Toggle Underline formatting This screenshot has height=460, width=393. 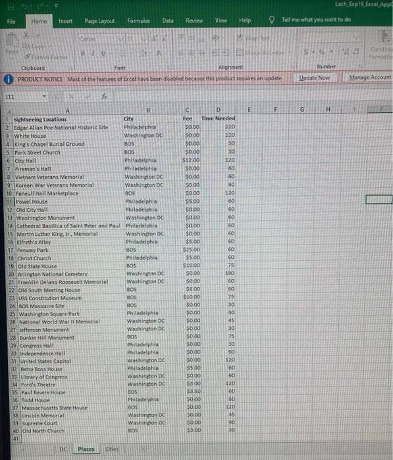103,53
